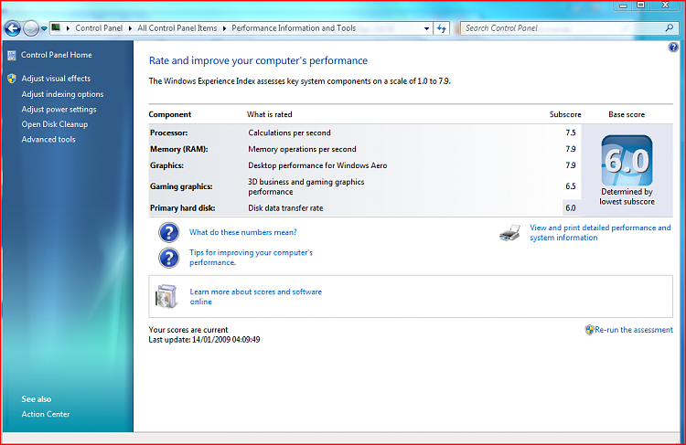Maximize the Control Panel window
The height and width of the screenshot is (445, 686).
pyautogui.click(x=641, y=5)
